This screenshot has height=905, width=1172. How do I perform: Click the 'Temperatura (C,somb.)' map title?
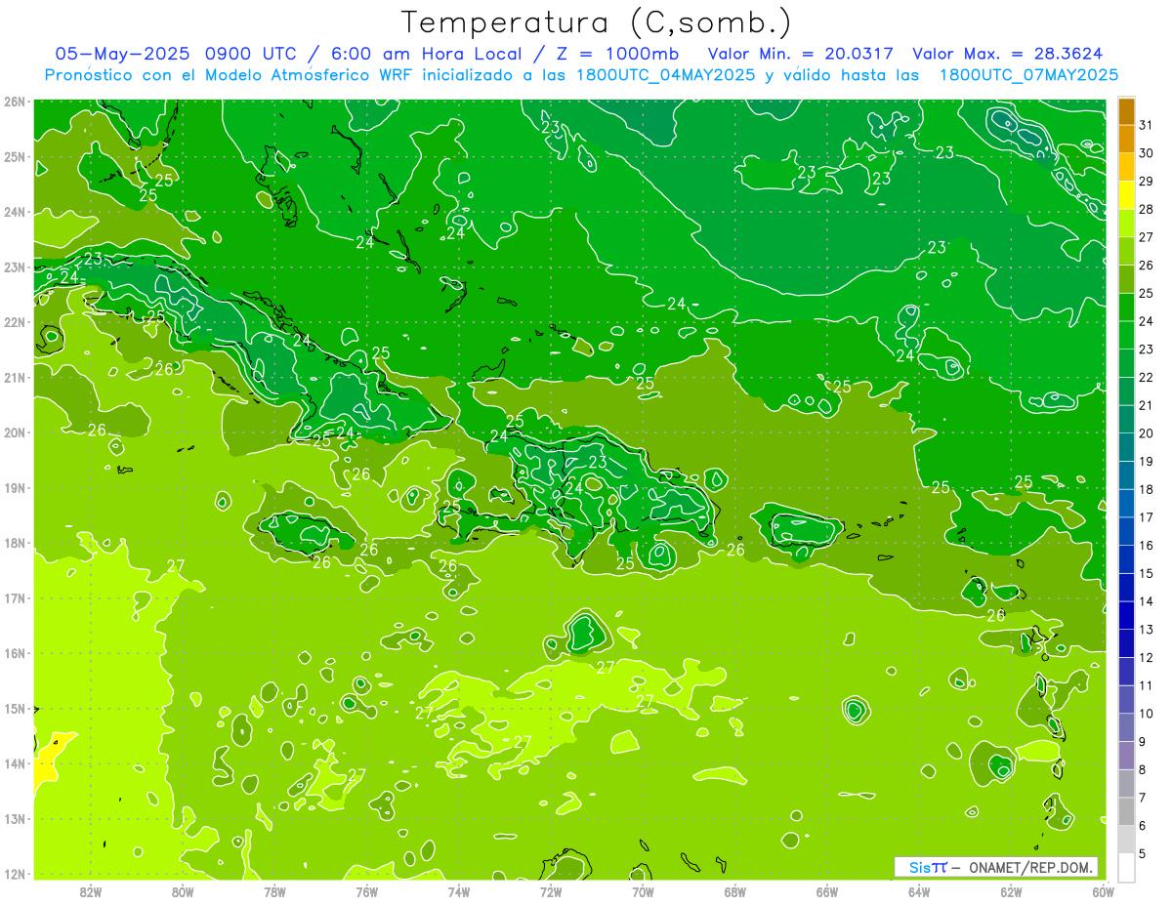[x=598, y=21]
